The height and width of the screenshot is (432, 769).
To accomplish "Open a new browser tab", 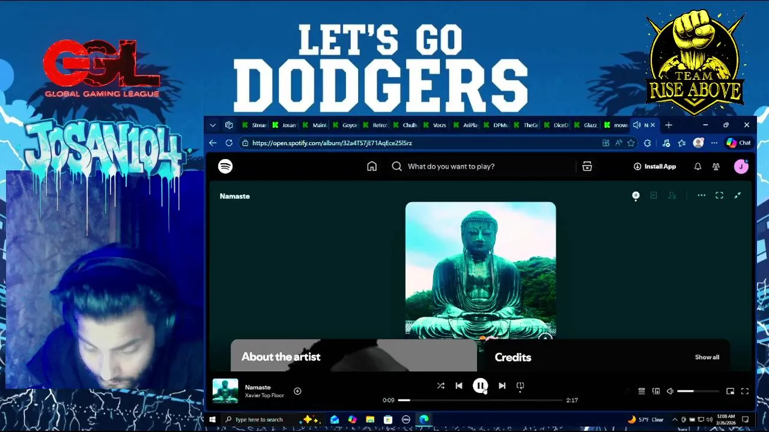I will pyautogui.click(x=669, y=125).
